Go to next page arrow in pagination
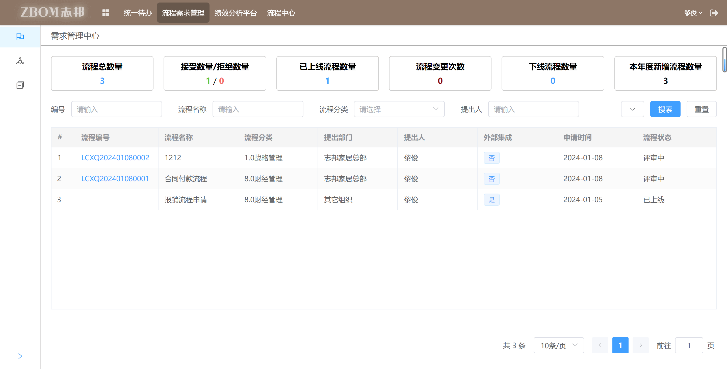 coord(640,345)
